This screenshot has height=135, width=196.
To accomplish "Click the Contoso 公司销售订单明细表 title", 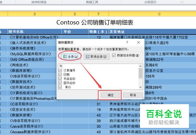I will (x=95, y=23).
